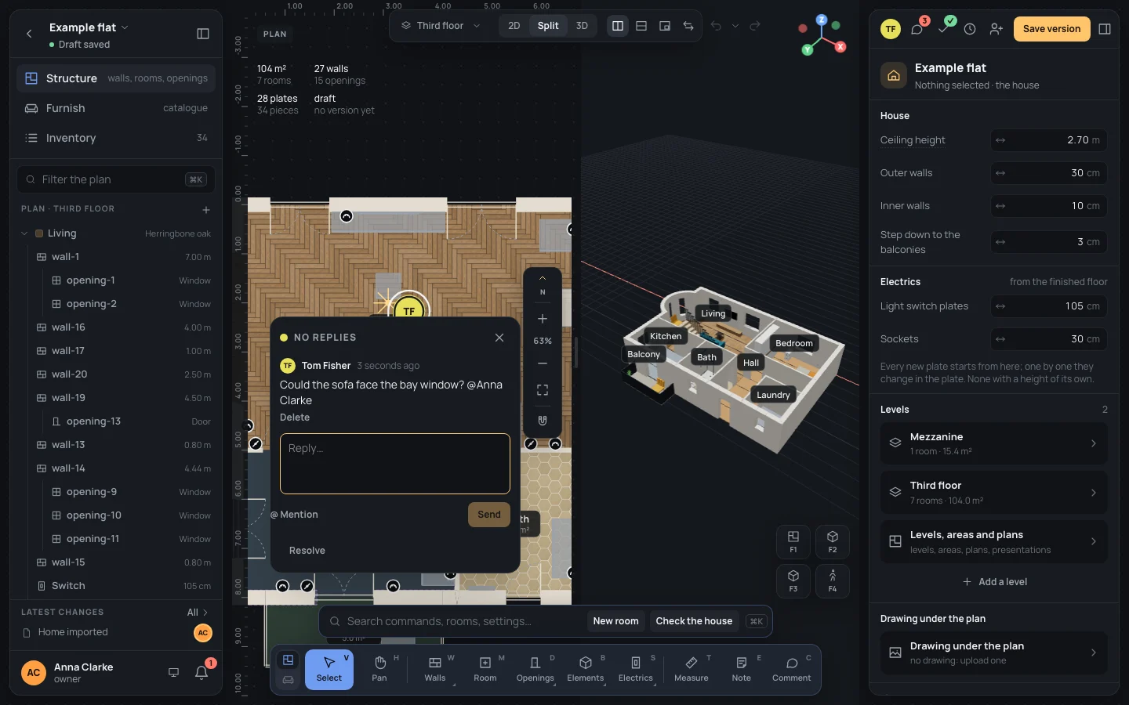Open the Openings tool
Image resolution: width=1129 pixels, height=705 pixels.
point(535,670)
